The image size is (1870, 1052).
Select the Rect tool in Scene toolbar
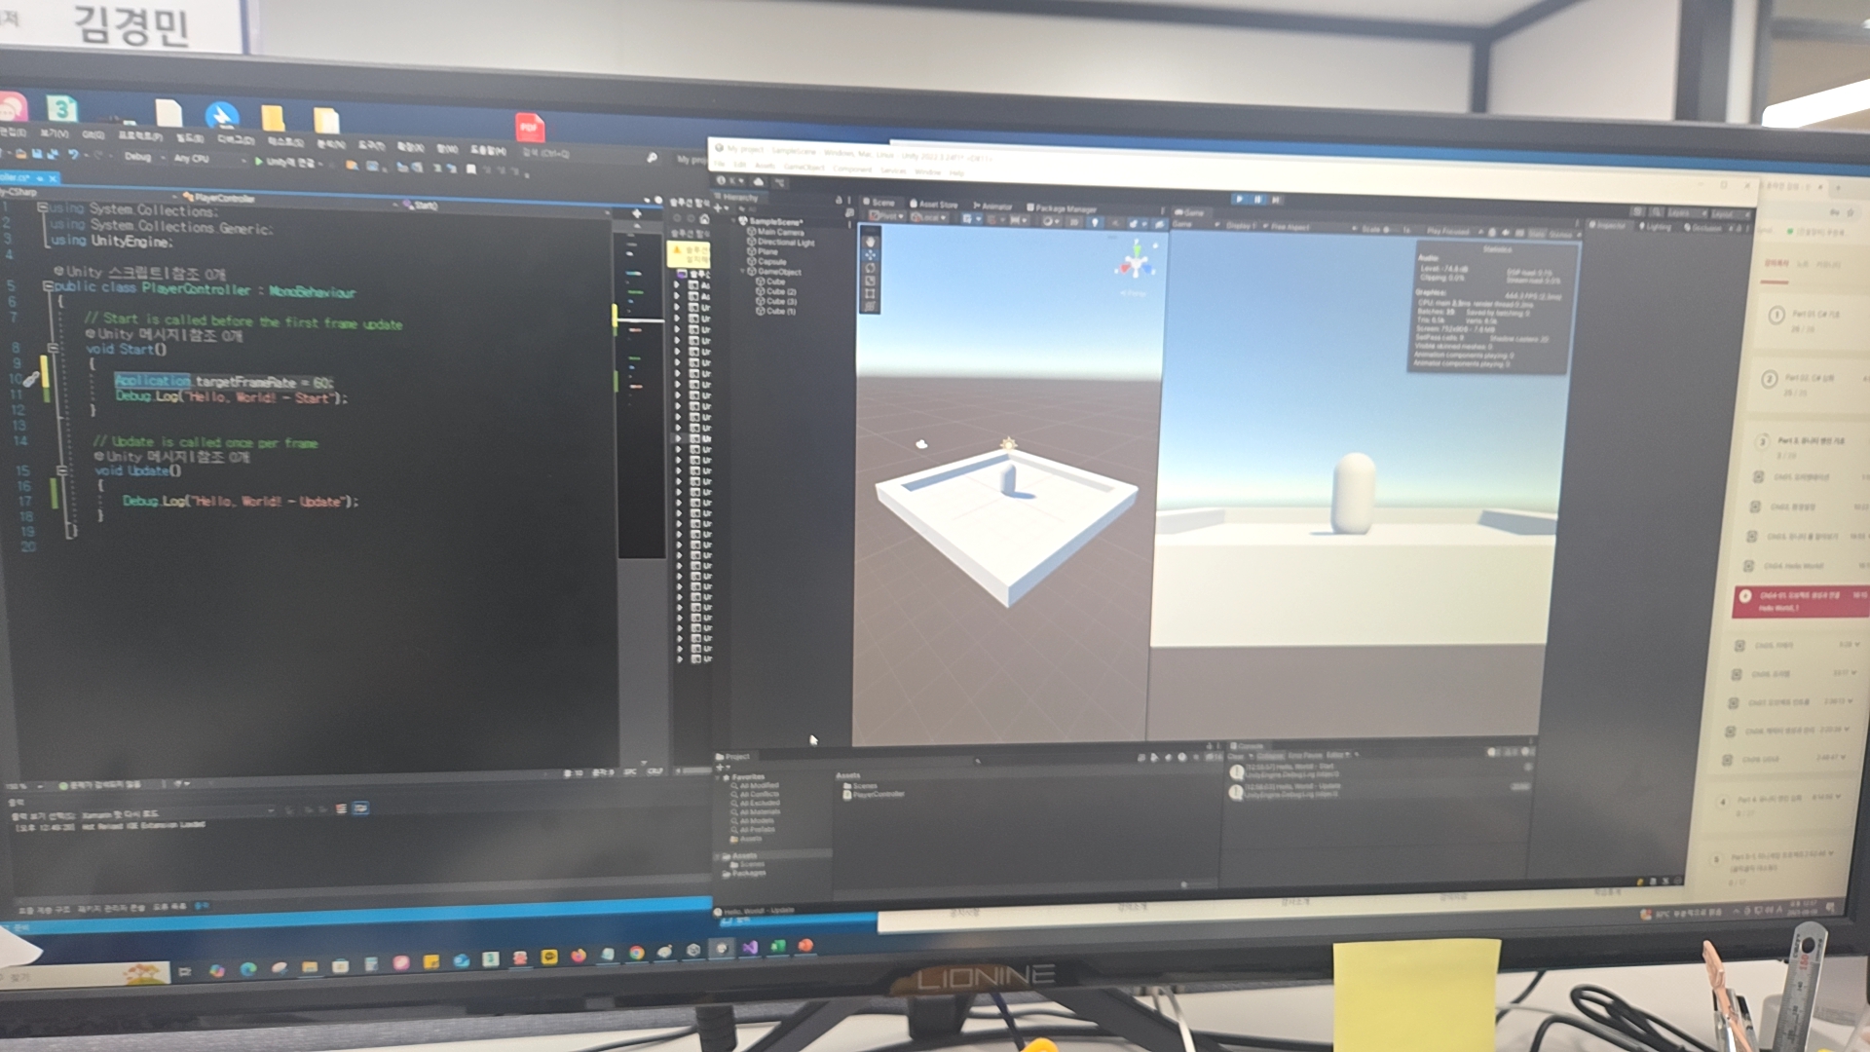[x=870, y=293]
